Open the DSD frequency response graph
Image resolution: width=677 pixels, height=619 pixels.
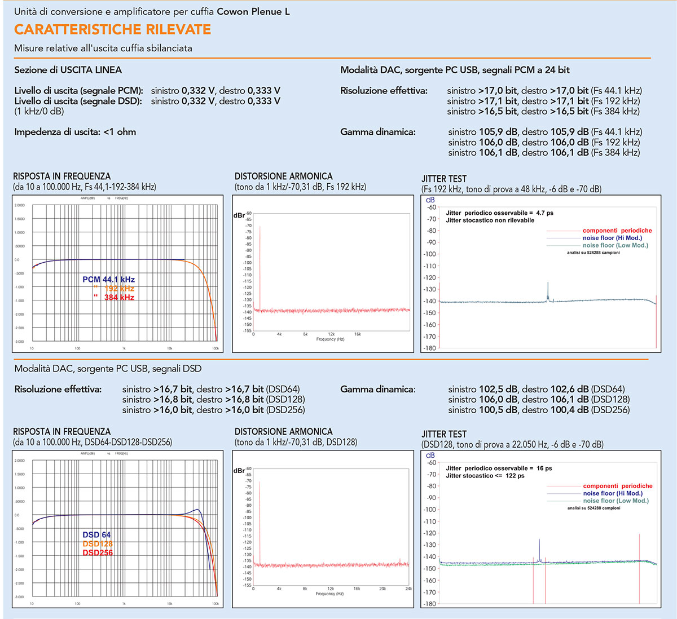(118, 529)
